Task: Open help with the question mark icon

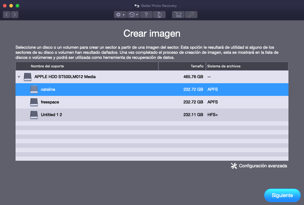Action: (146, 15)
